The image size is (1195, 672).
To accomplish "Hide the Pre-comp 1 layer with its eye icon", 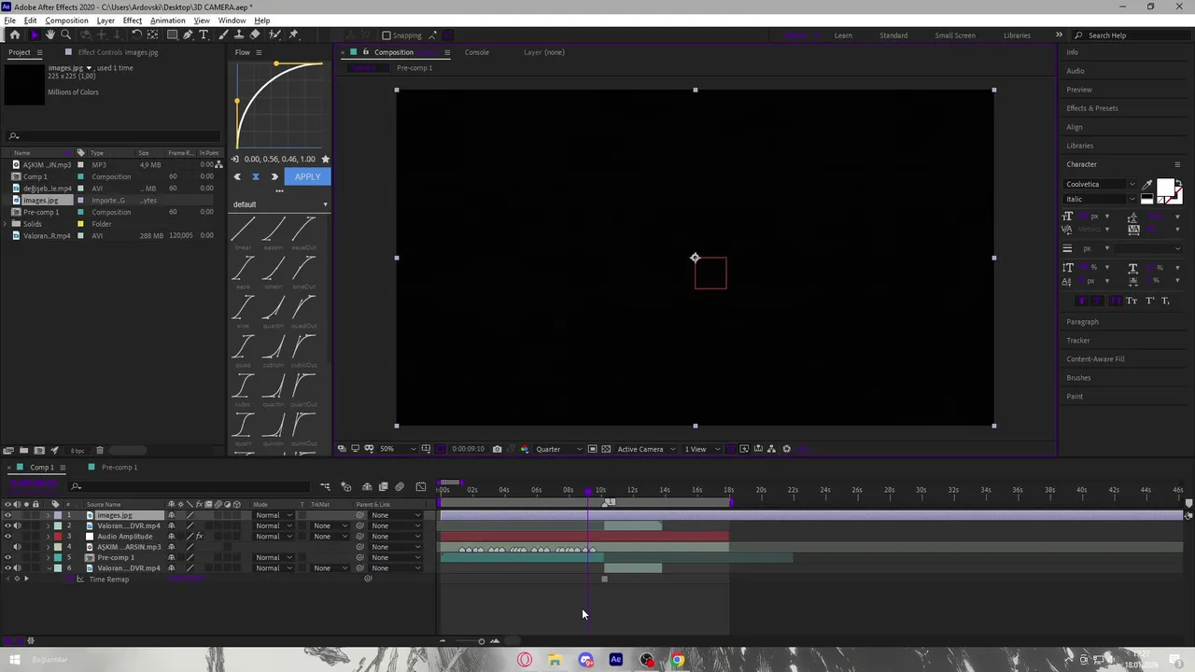I will [7, 558].
